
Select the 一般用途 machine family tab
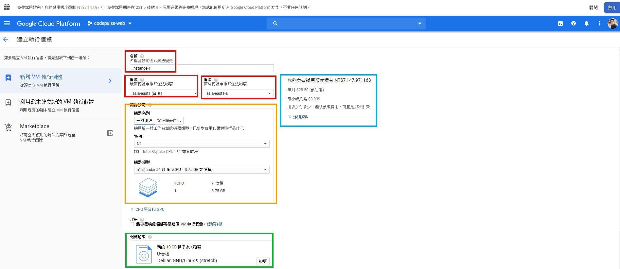pos(145,121)
